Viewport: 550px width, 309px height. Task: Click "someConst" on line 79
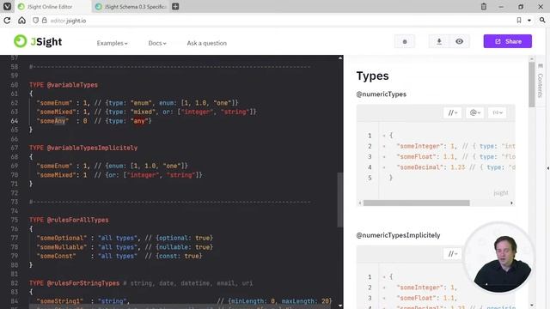coord(56,256)
